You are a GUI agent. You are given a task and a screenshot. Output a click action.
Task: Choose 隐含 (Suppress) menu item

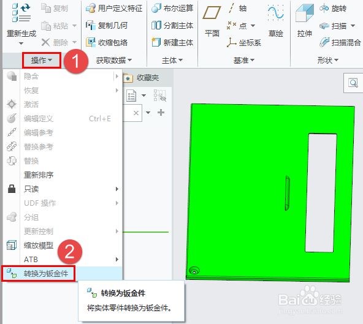63,76
